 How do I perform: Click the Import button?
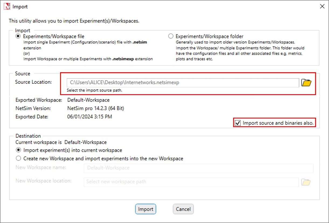(x=146, y=209)
